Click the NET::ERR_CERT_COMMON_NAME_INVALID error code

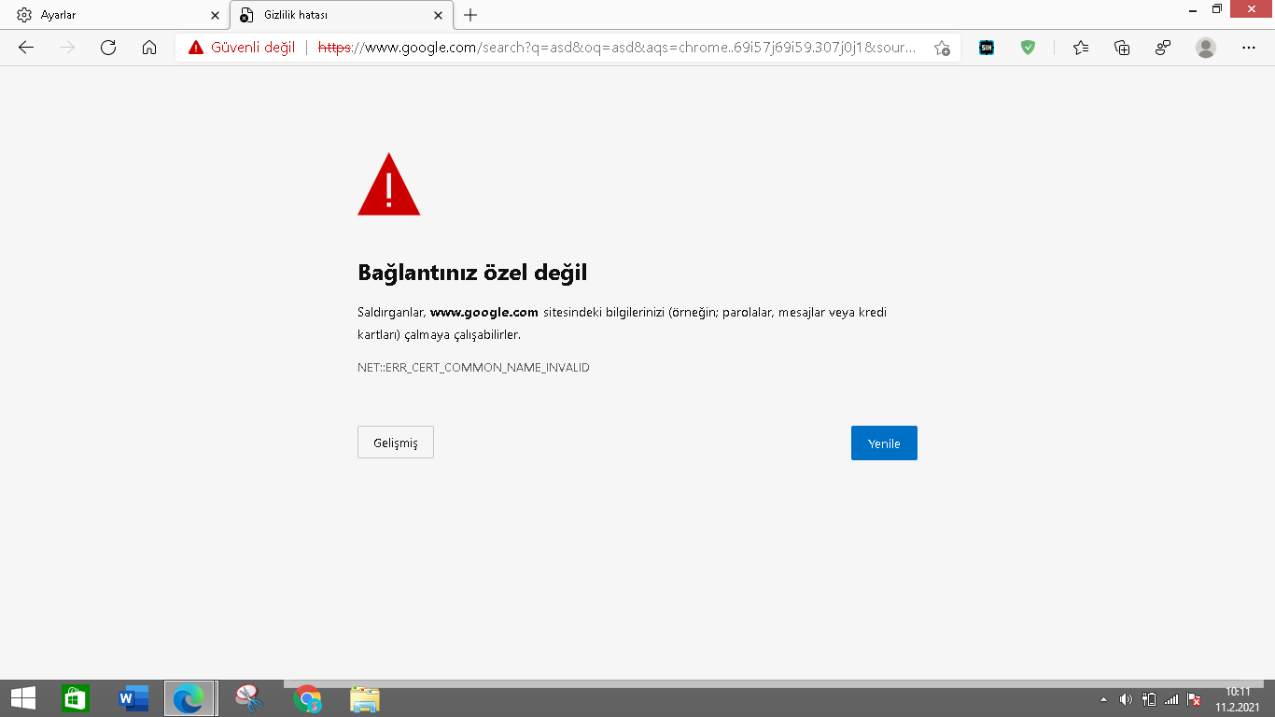[x=473, y=368]
